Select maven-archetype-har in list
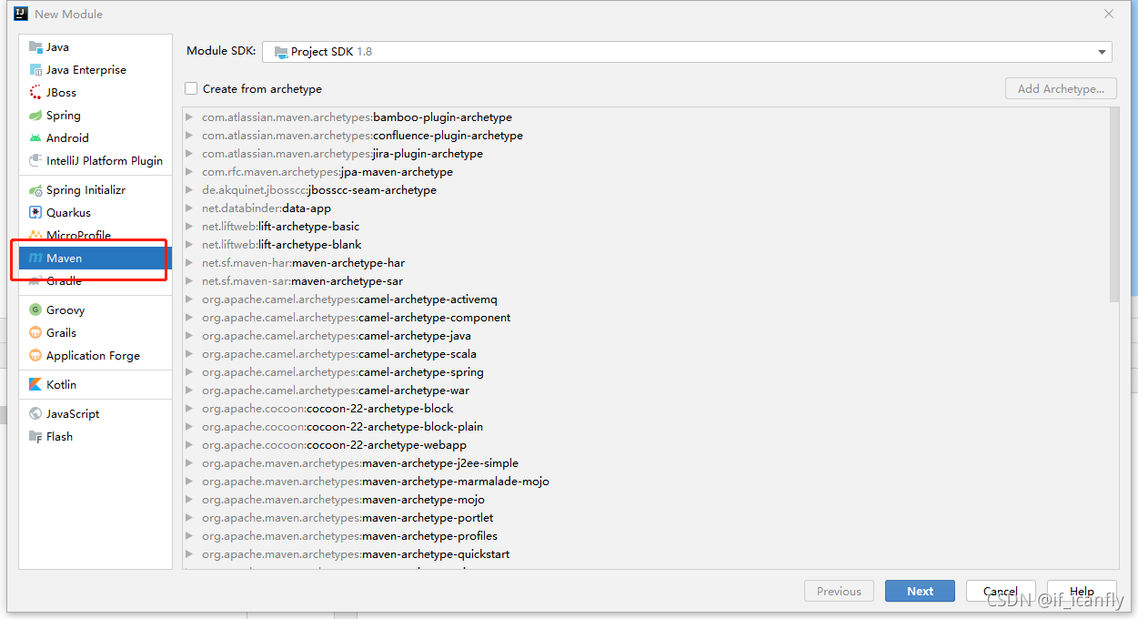The image size is (1138, 619). point(303,263)
